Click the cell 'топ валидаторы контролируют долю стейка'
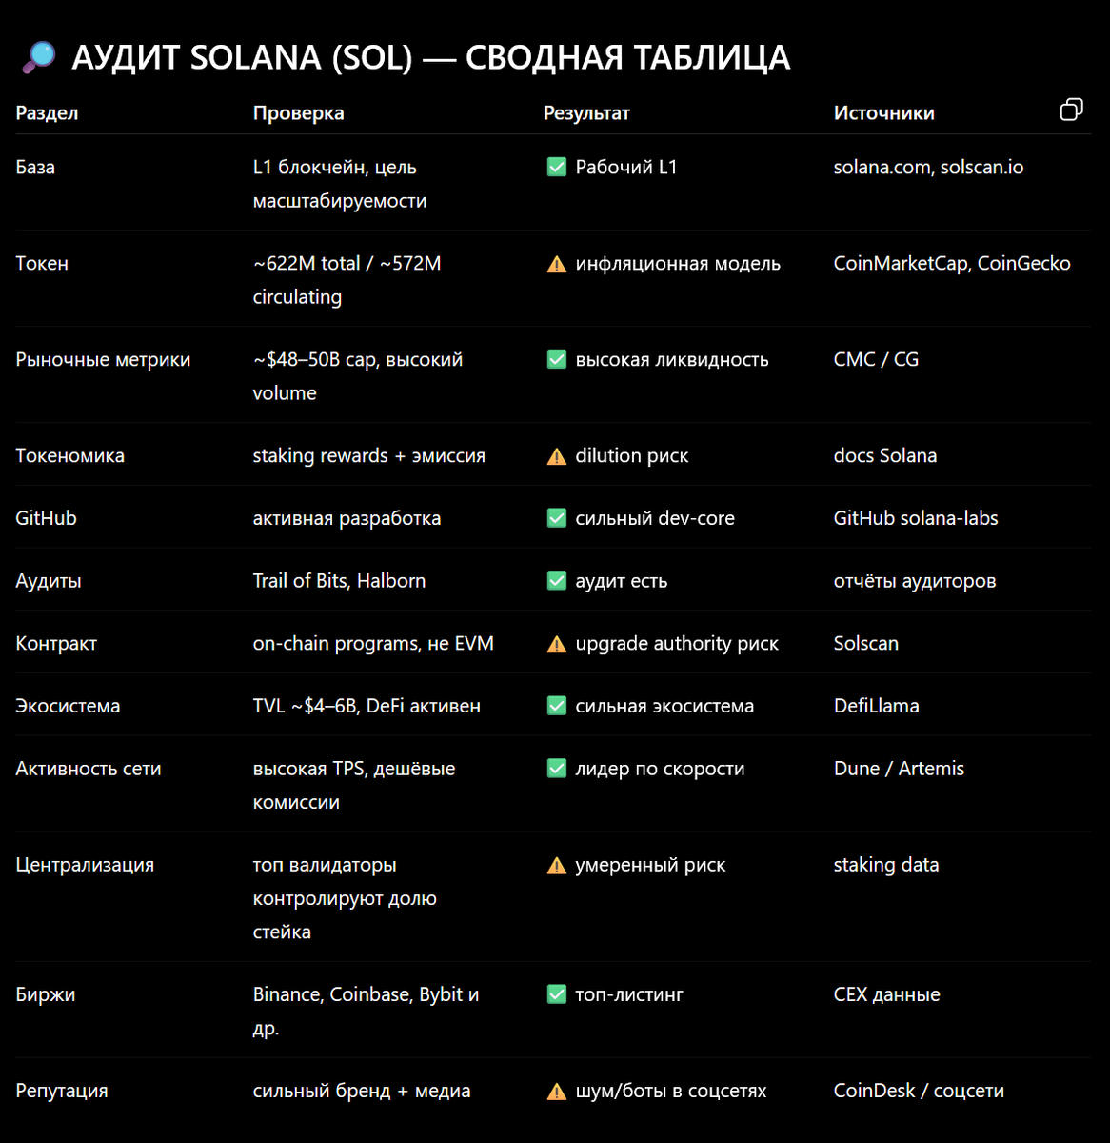 pos(345,898)
